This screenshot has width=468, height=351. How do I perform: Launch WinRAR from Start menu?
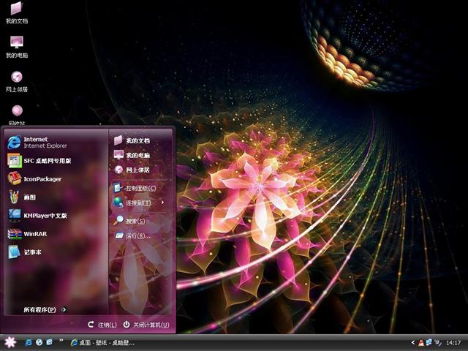(x=34, y=234)
